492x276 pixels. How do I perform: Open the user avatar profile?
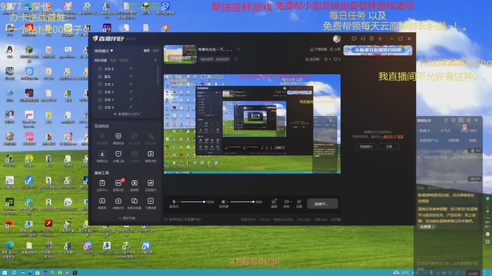click(x=337, y=39)
